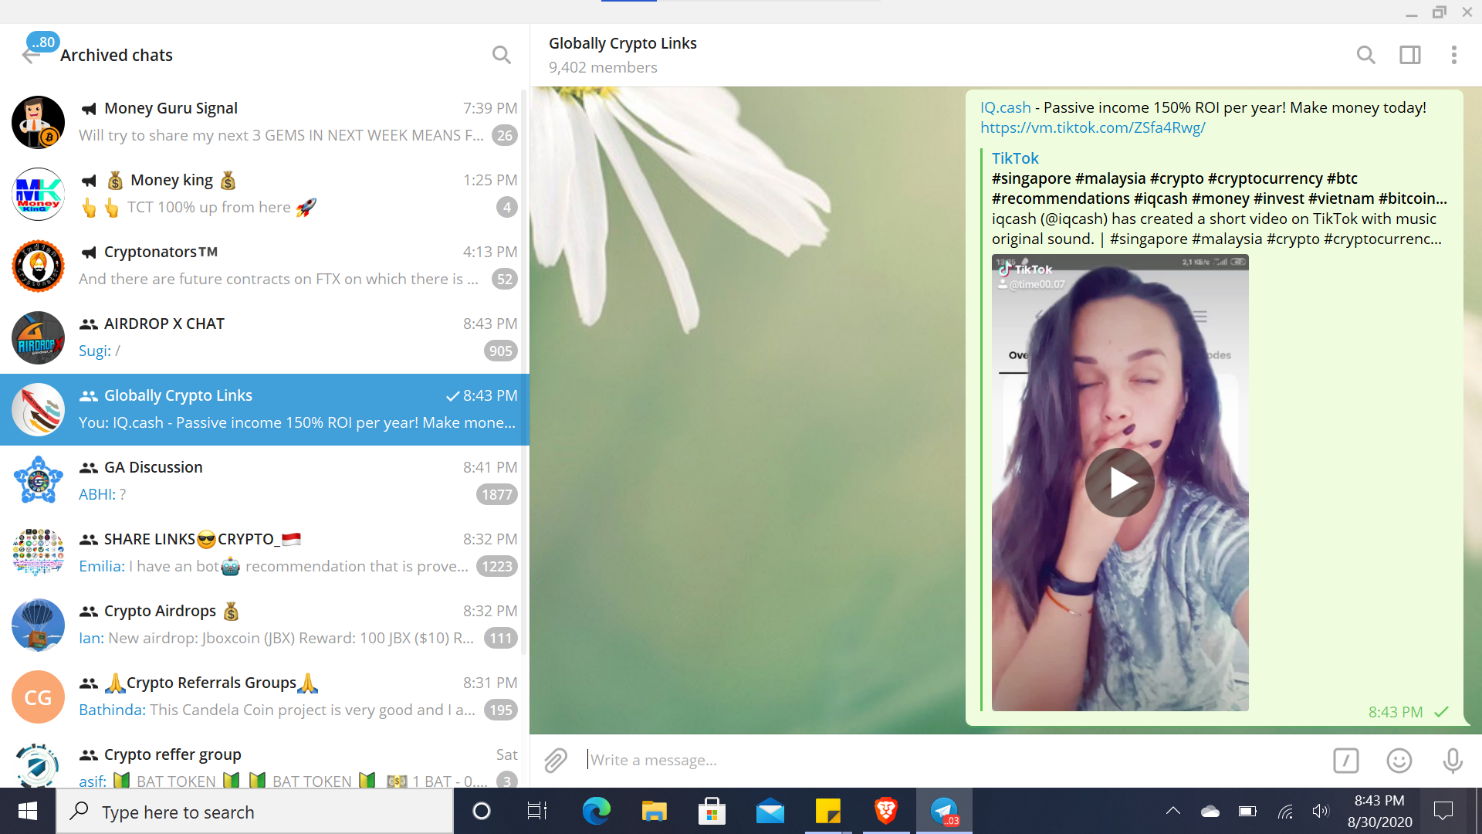Open Sticky Notes from taskbar

tap(827, 811)
